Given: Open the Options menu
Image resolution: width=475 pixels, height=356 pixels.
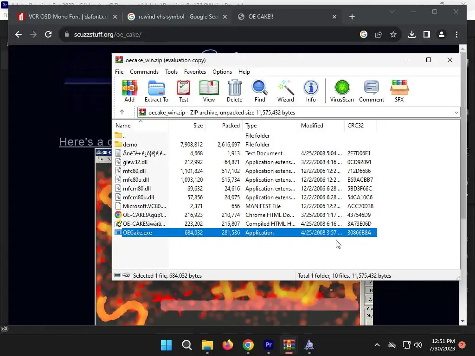Looking at the screenshot, I should coord(222,72).
